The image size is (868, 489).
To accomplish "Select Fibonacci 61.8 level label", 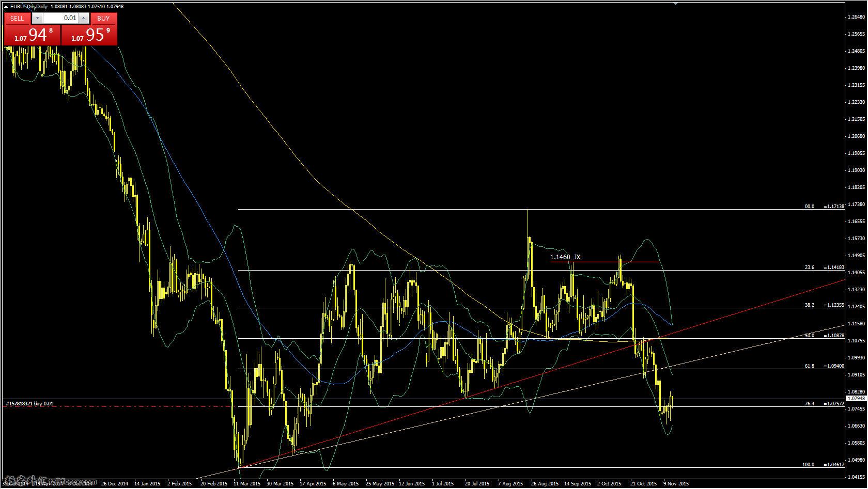I will (x=810, y=366).
